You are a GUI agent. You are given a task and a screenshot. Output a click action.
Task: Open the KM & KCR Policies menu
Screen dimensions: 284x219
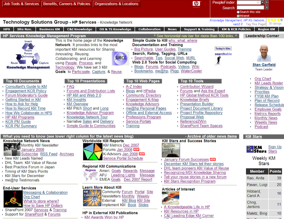tap(236, 29)
